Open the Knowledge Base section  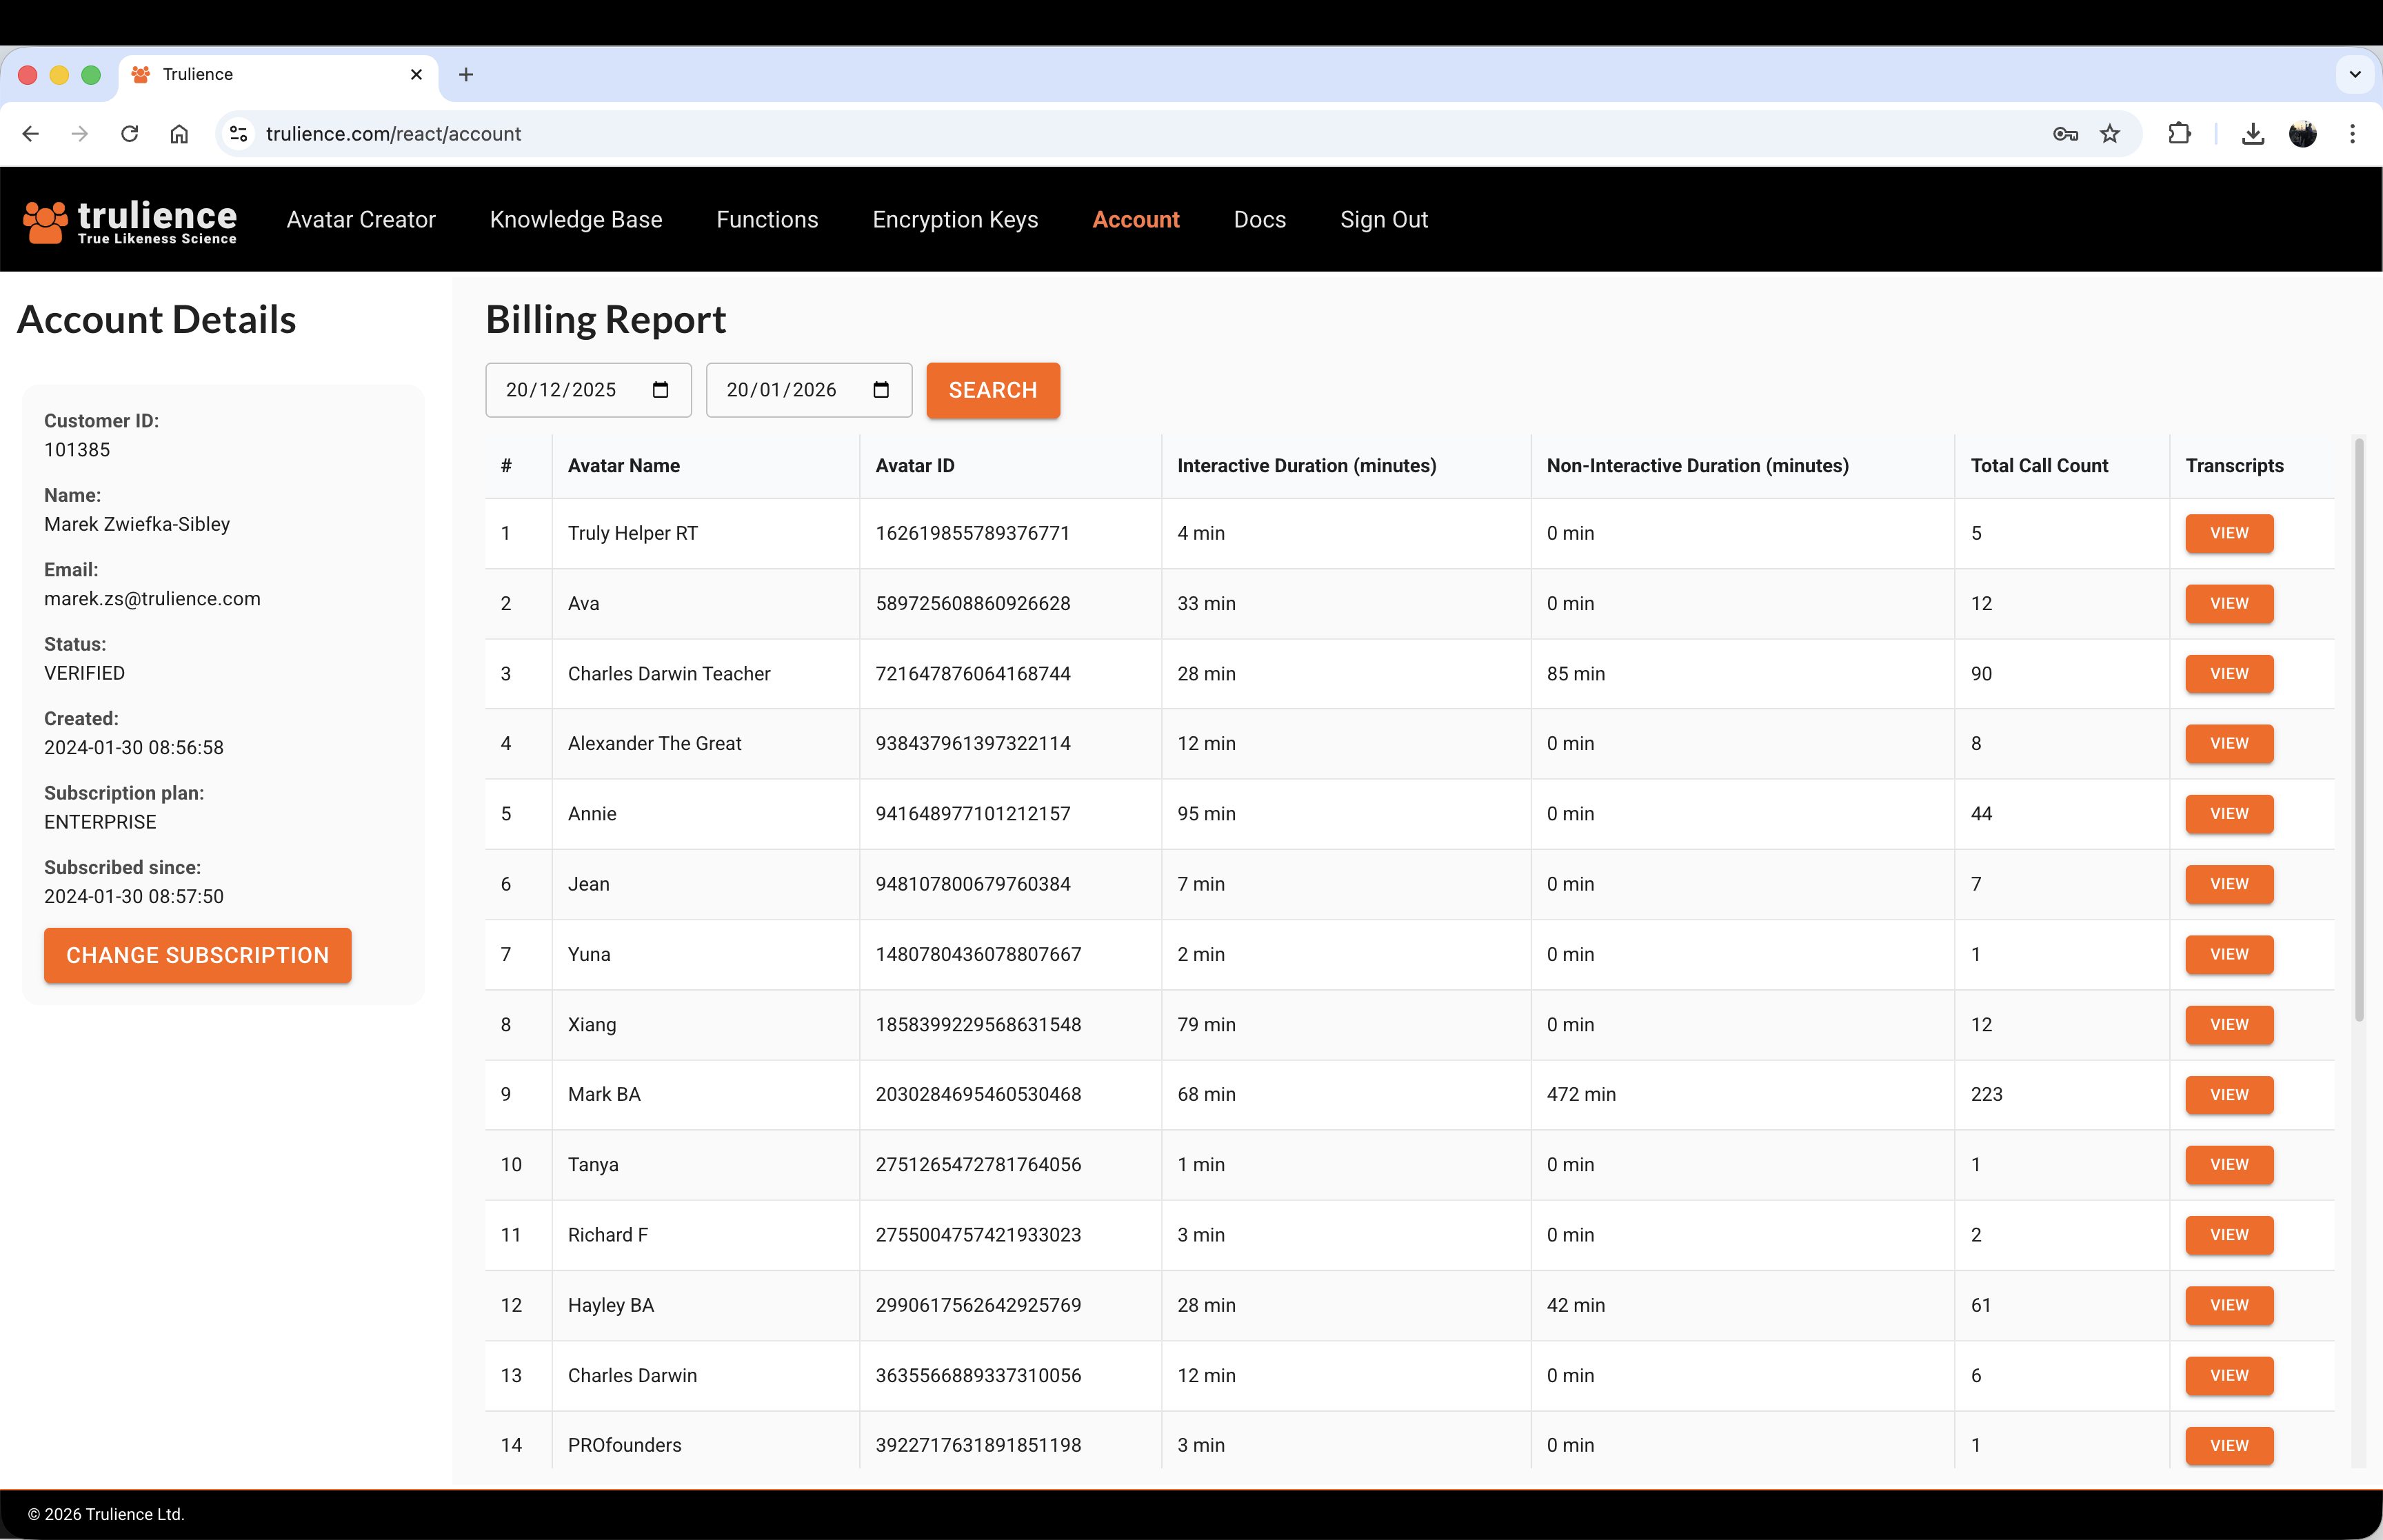576,219
